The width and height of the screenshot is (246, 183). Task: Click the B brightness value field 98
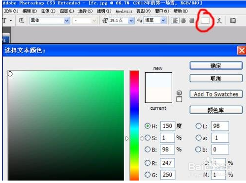tap(167, 150)
